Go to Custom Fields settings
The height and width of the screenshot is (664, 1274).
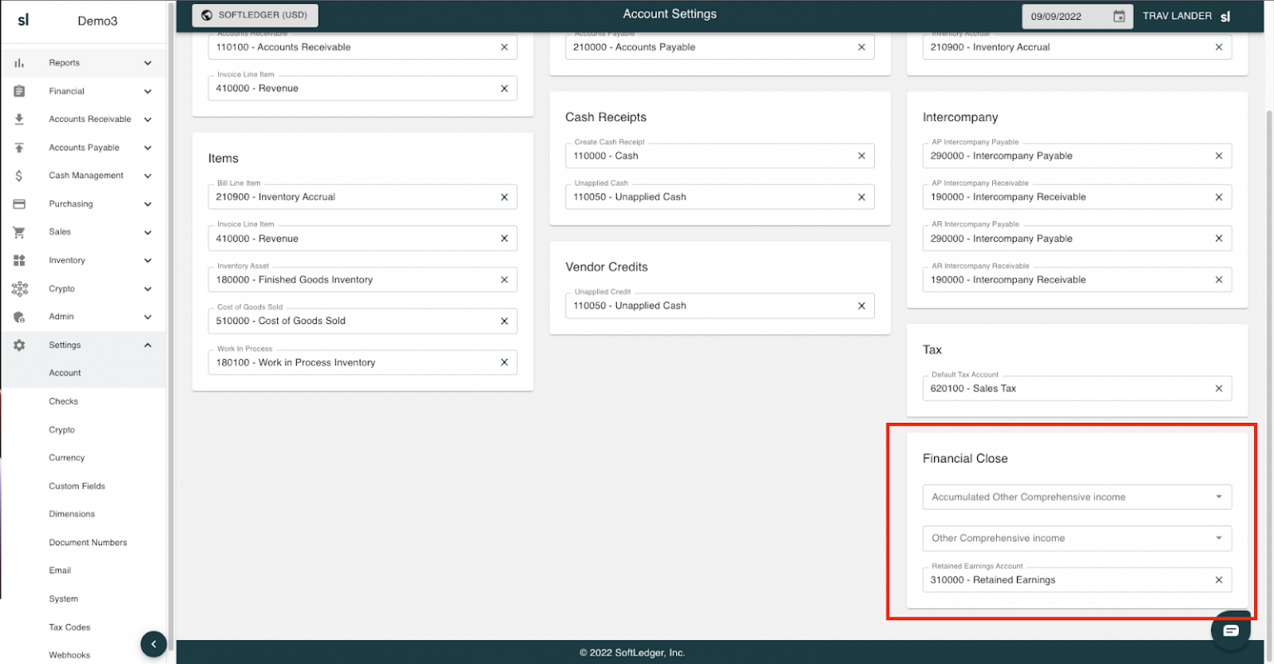coord(77,487)
